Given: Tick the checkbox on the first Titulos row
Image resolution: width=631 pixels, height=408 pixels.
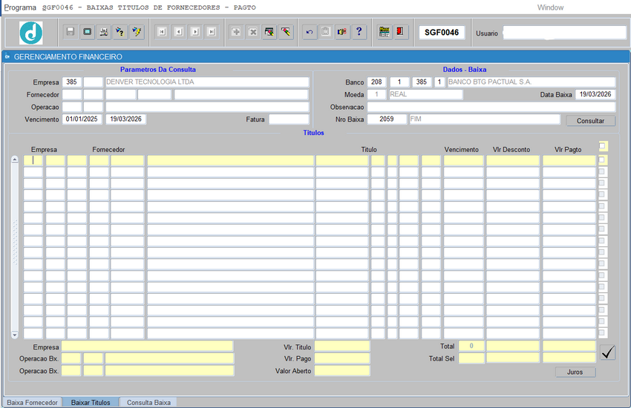Looking at the screenshot, I should [x=601, y=160].
